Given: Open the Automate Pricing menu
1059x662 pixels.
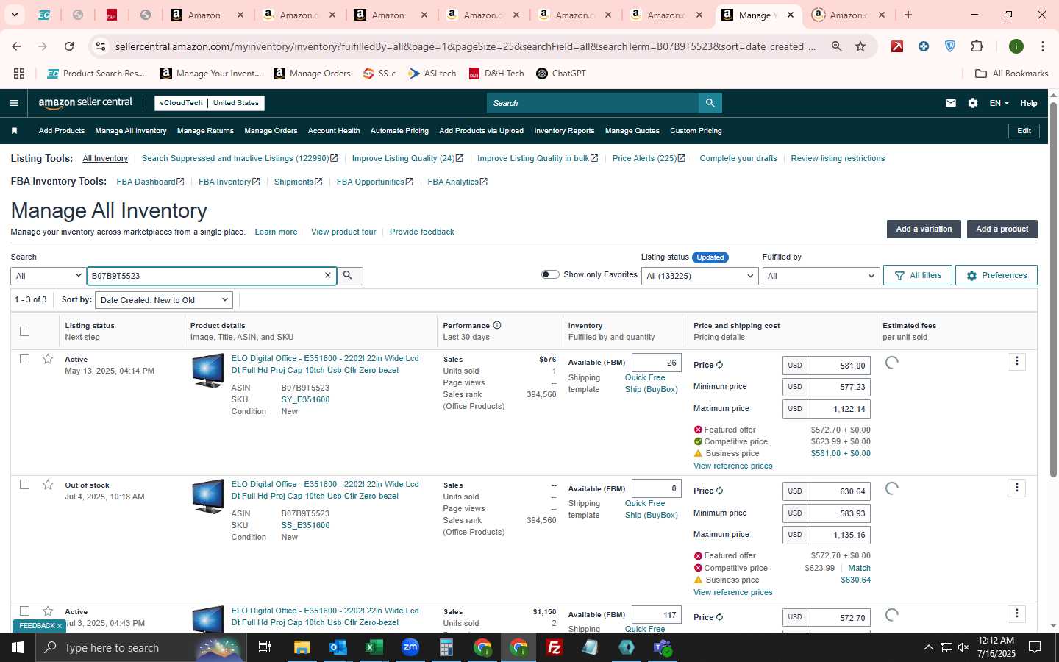Looking at the screenshot, I should click(x=399, y=131).
